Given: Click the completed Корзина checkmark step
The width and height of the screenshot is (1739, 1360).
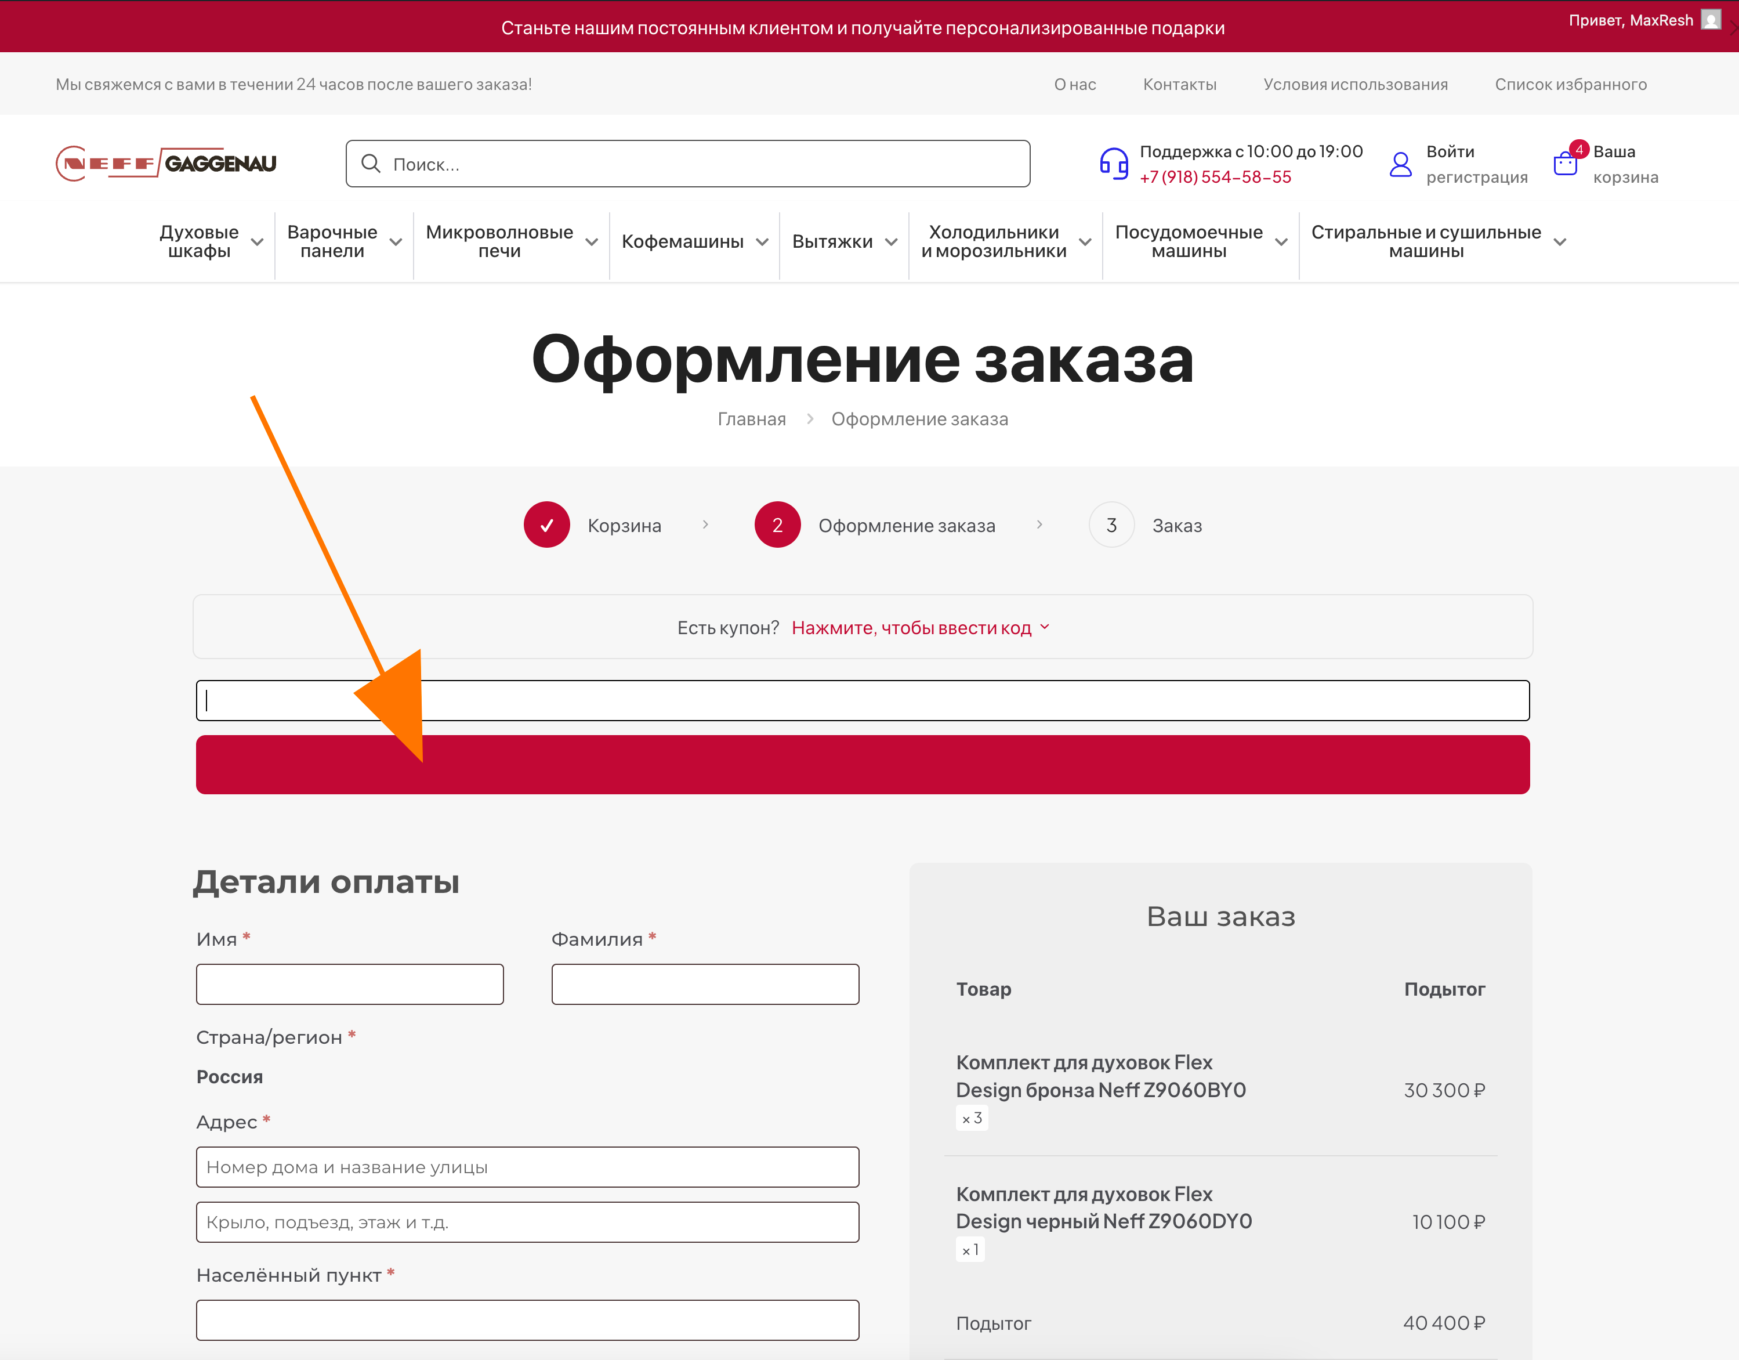Looking at the screenshot, I should 546,525.
